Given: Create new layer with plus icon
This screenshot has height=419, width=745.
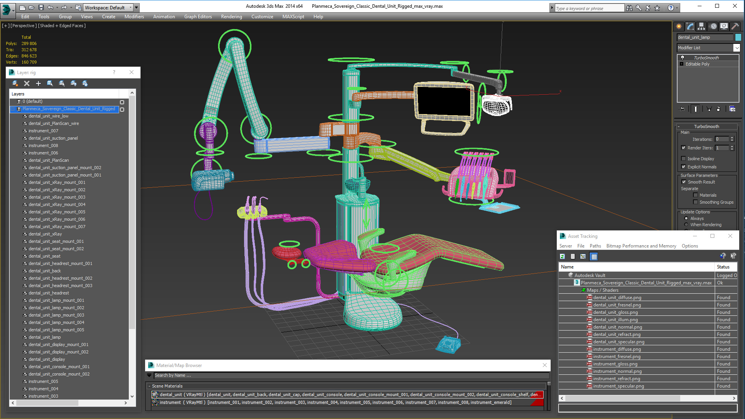Looking at the screenshot, I should 38,83.
